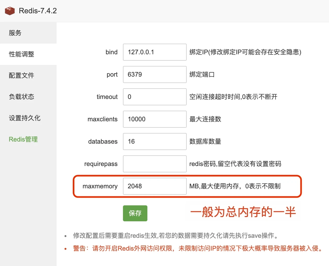Viewport: 329px width, 266px height.
Task: Click the bind IP input field
Action: tap(155, 52)
